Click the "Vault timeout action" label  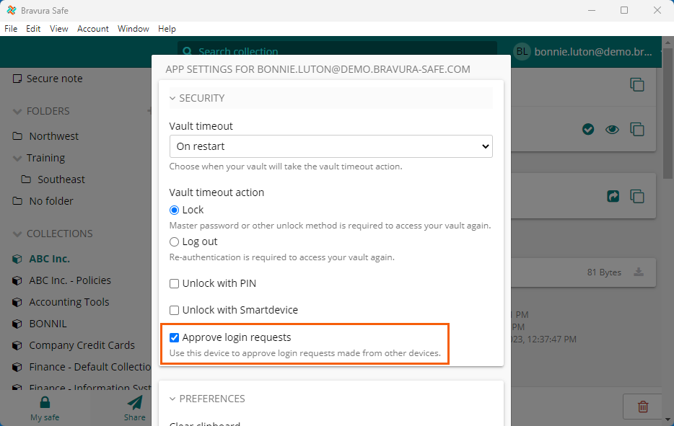(x=216, y=192)
